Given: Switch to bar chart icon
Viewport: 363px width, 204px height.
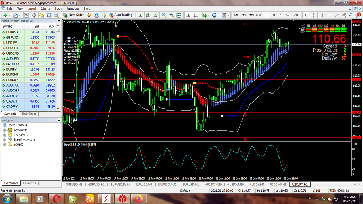Looking at the screenshot, I should pyautogui.click(x=140, y=15).
